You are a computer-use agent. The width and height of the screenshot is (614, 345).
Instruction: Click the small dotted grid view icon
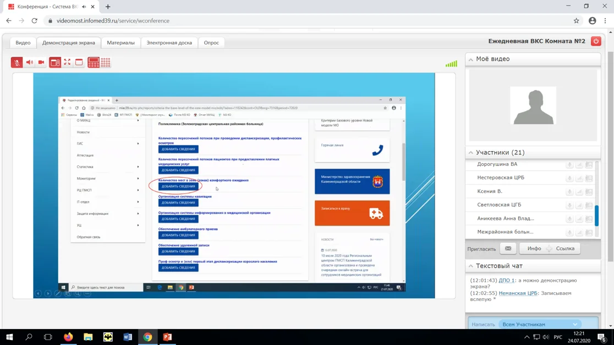coord(106,63)
